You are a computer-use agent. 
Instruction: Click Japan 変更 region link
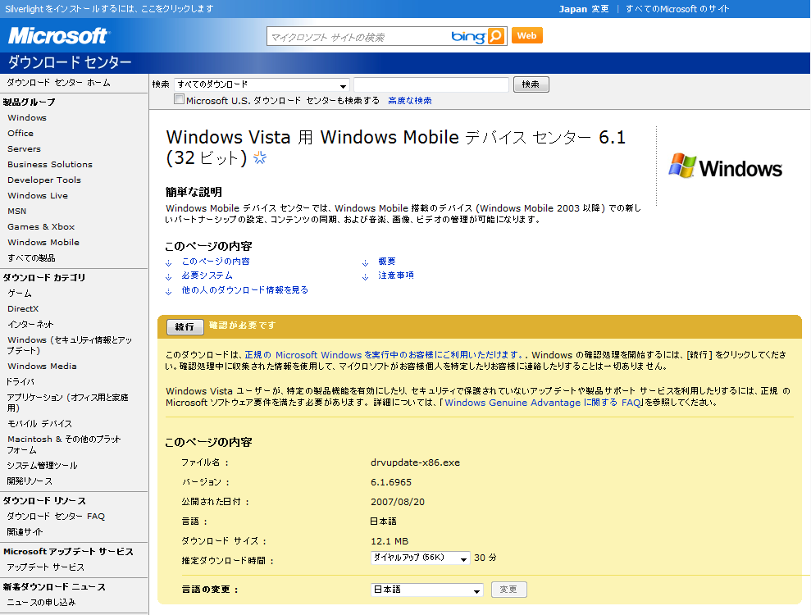pyautogui.click(x=583, y=9)
